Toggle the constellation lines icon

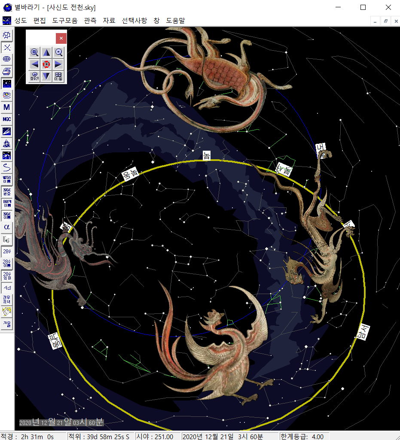pos(7,47)
